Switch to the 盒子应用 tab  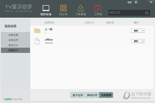point(78,95)
